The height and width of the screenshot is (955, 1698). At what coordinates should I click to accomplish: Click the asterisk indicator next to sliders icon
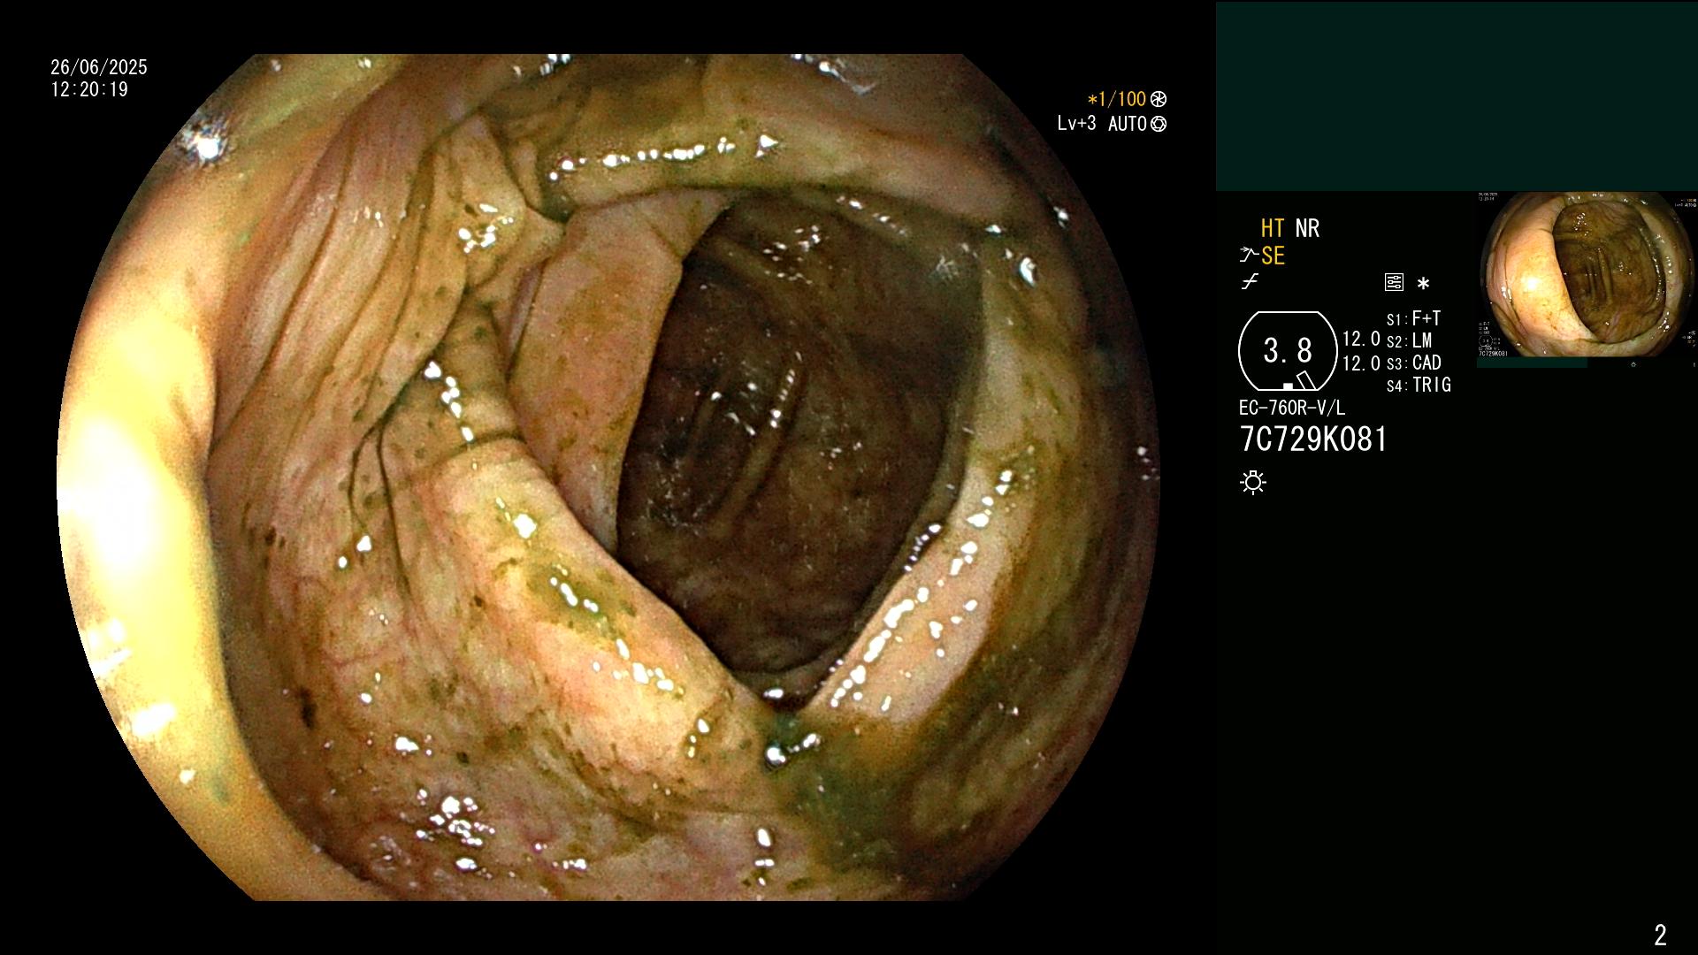pyautogui.click(x=1423, y=284)
